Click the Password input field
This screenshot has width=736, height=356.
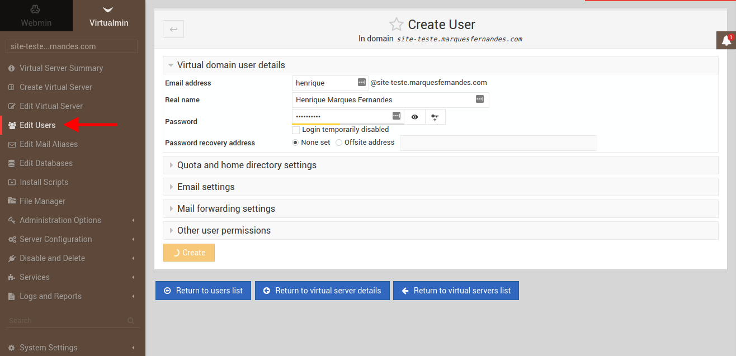(348, 116)
